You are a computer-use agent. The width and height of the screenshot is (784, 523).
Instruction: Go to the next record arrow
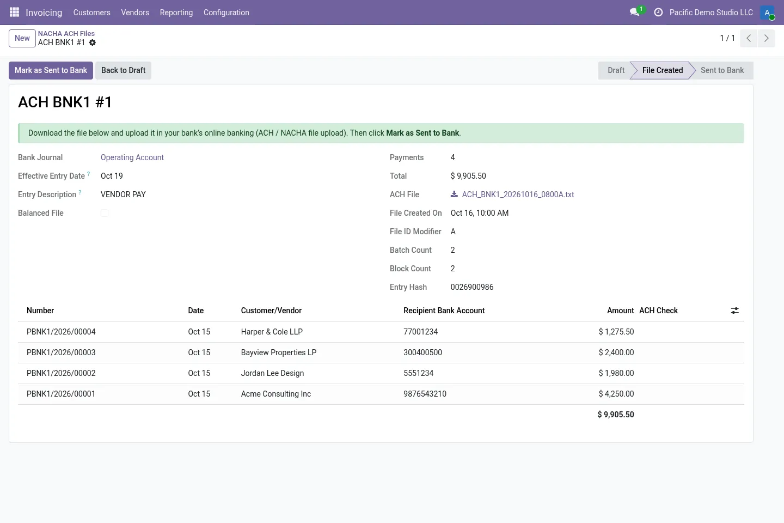pos(766,38)
